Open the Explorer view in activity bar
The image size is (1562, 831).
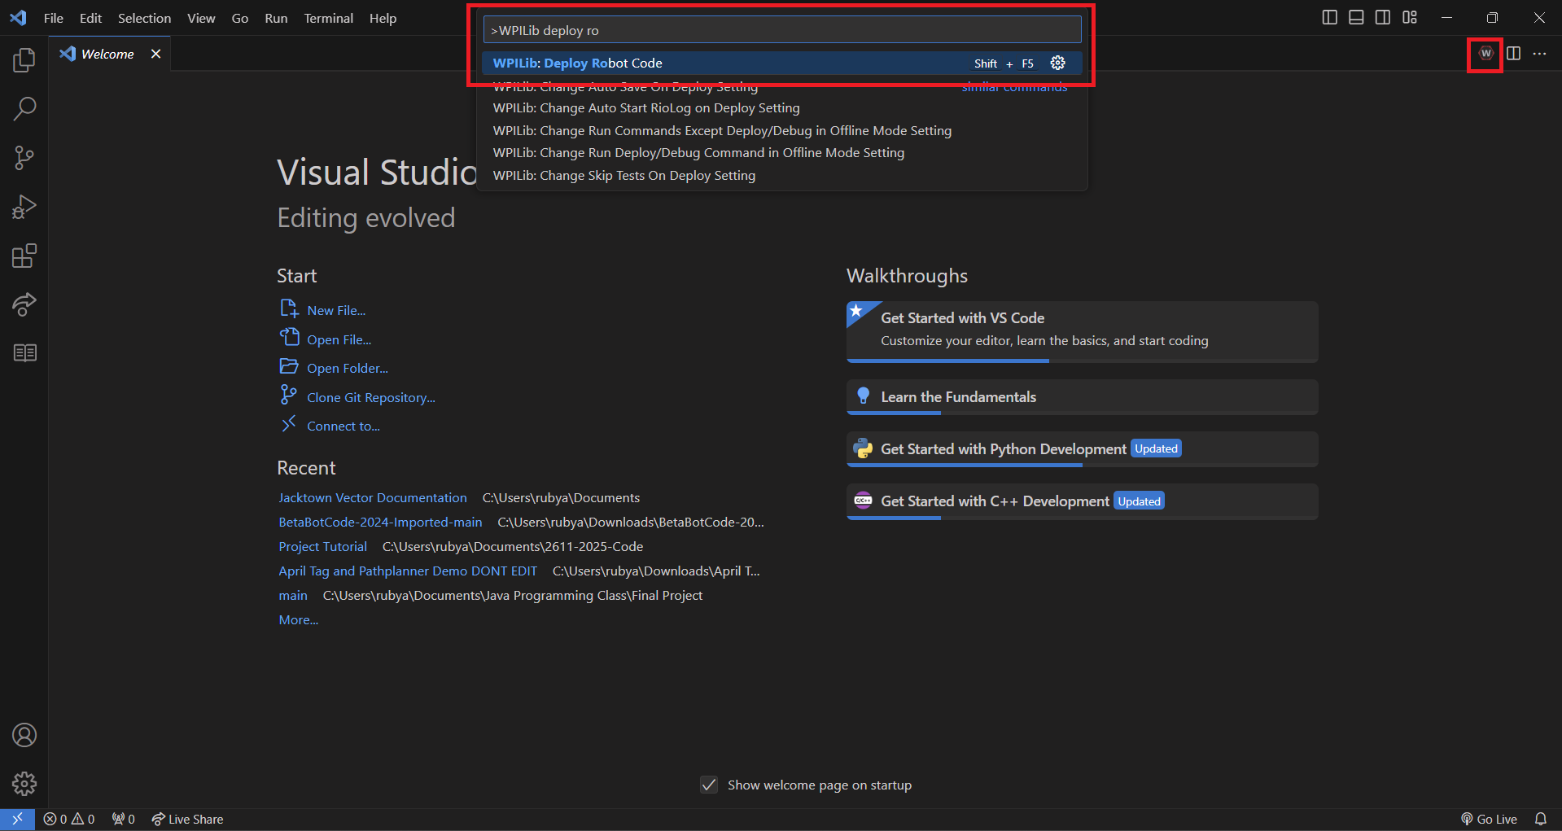pos(24,59)
